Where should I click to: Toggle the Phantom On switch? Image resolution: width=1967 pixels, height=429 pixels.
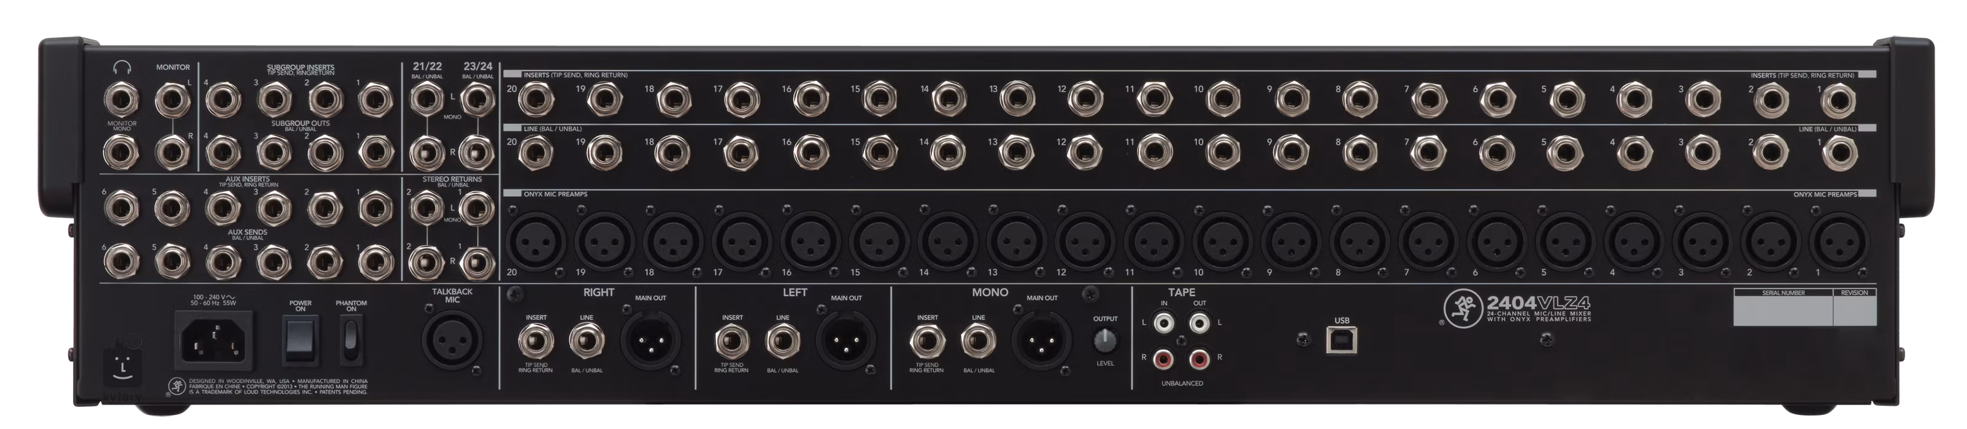[350, 340]
